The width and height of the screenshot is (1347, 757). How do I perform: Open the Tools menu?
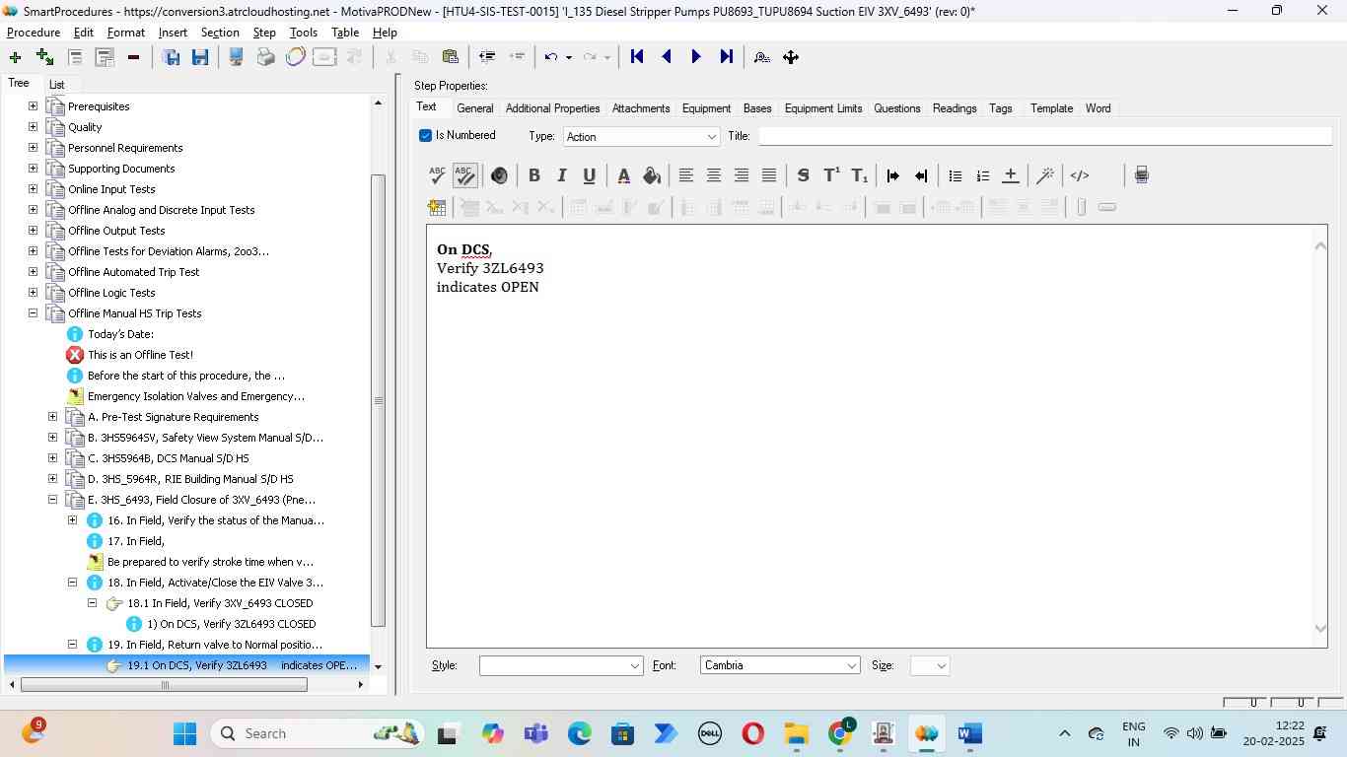coord(303,33)
